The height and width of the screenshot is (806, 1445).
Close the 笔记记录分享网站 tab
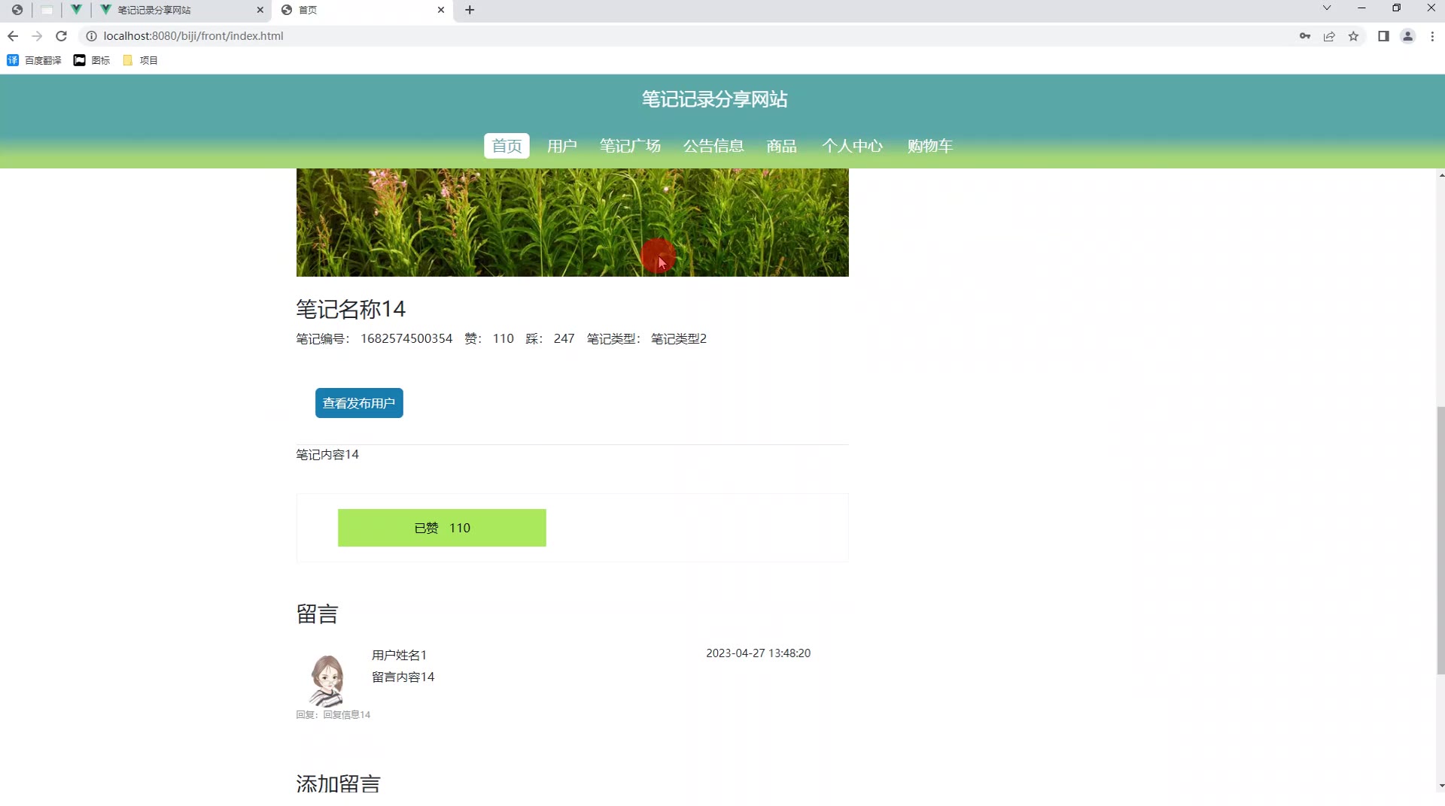click(x=260, y=10)
